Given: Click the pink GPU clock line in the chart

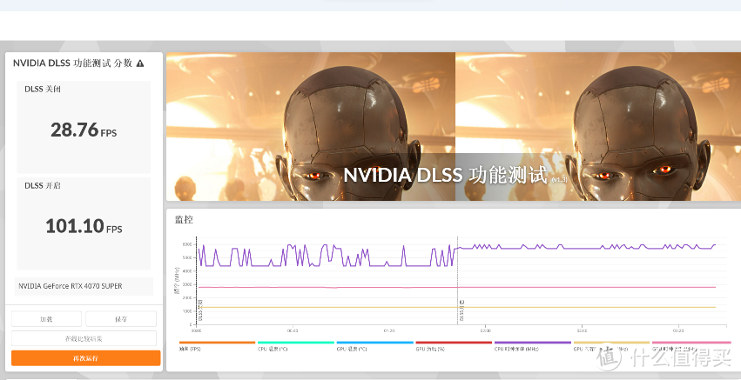Looking at the screenshot, I should [456, 287].
